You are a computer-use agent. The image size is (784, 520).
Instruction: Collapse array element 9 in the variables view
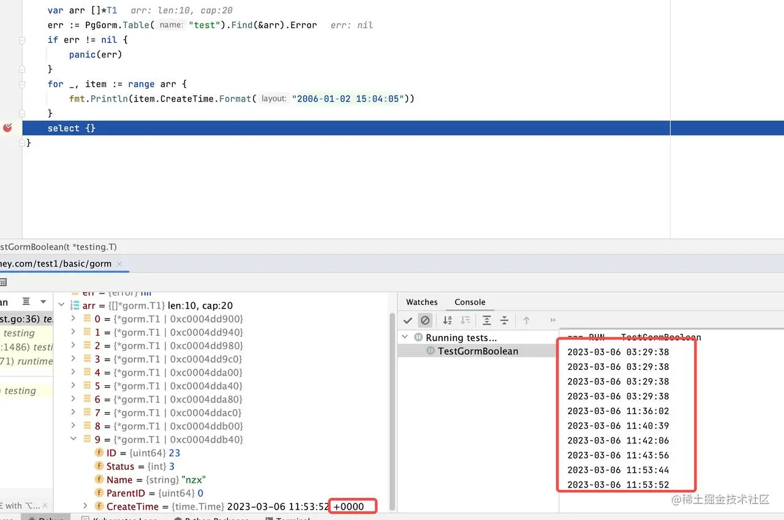click(x=73, y=439)
